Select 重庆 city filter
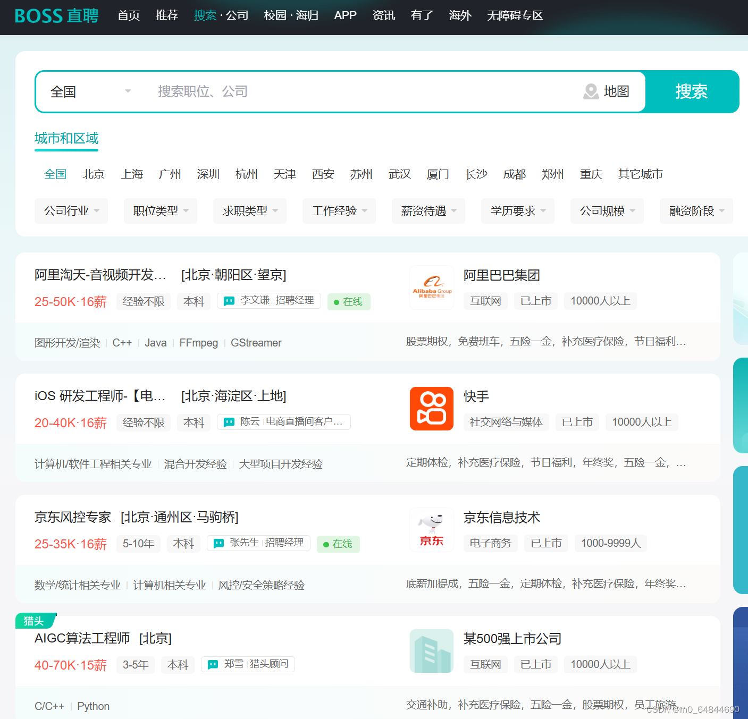Image resolution: width=748 pixels, height=719 pixels. tap(591, 174)
